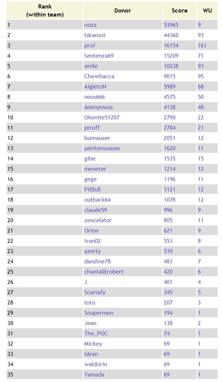The image size is (222, 382).
Task: Select Sentenza69 donor link
Action: pos(99,56)
